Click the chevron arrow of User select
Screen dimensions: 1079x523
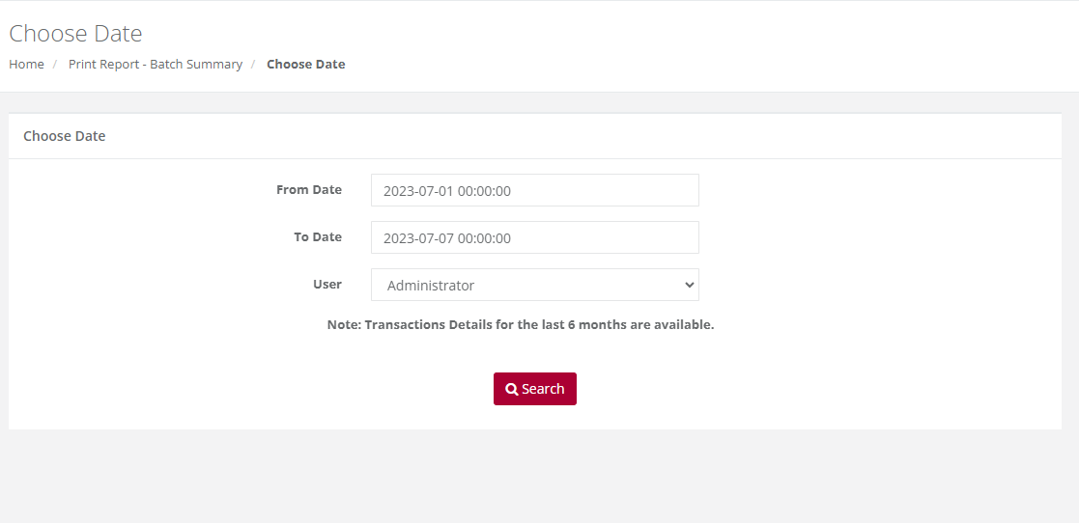coord(689,285)
